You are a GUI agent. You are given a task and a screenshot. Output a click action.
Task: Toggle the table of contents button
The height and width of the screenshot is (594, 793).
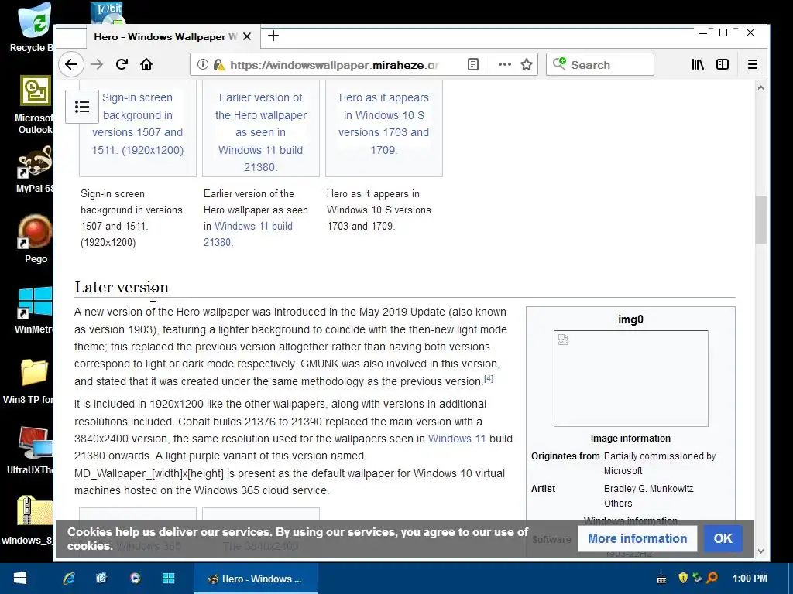coord(82,107)
